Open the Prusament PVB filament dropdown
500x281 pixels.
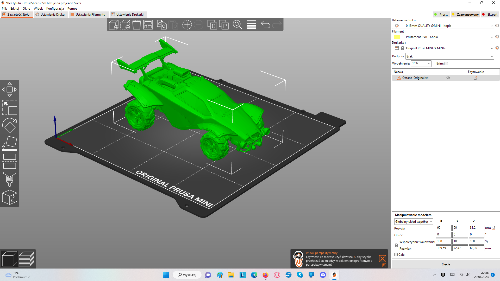(x=443, y=37)
